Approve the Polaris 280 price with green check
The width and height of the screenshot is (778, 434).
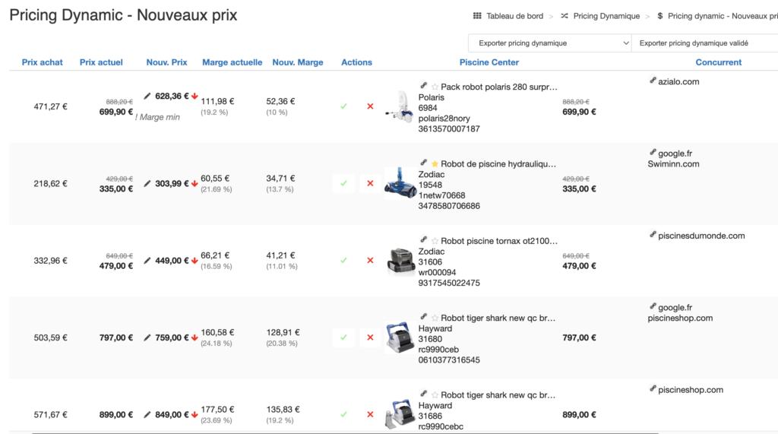point(343,106)
